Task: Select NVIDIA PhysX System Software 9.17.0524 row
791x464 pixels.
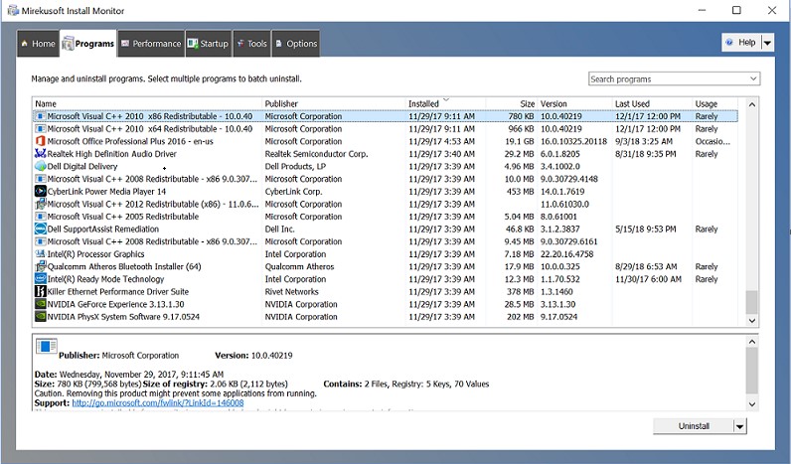Action: [386, 317]
